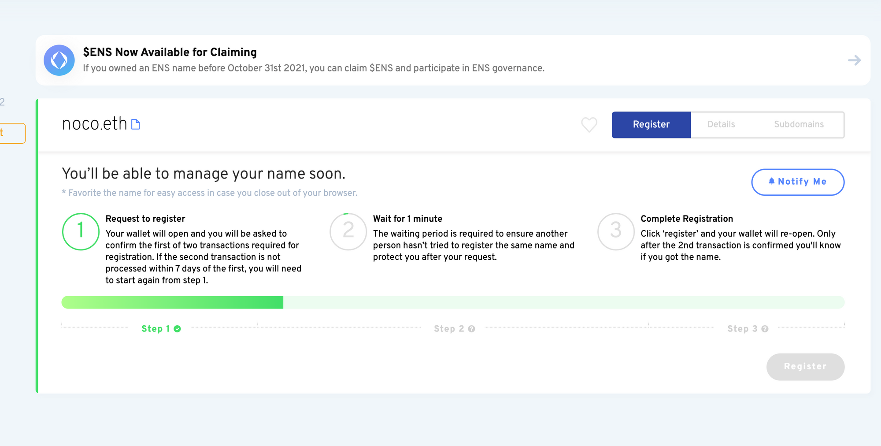This screenshot has height=446, width=881.
Task: Click the ENS logo in the banner
Action: point(59,60)
